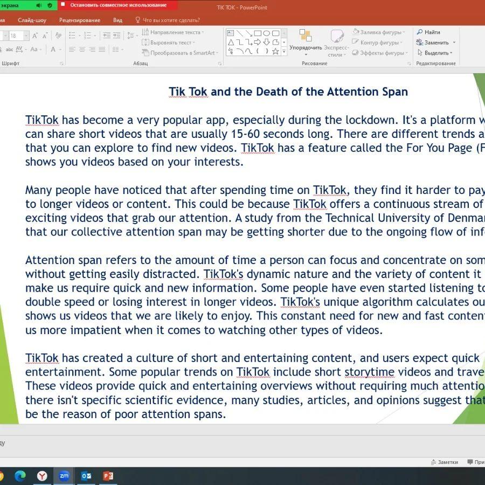The width and height of the screenshot is (485, 485).
Task: Expand the bullets dropdown arrow
Action: click(79, 36)
